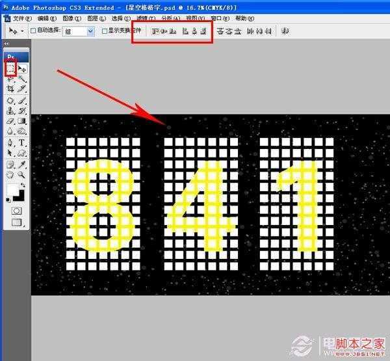390x361 pixels.
Task: Open the 帮助 menu
Action: [241, 18]
